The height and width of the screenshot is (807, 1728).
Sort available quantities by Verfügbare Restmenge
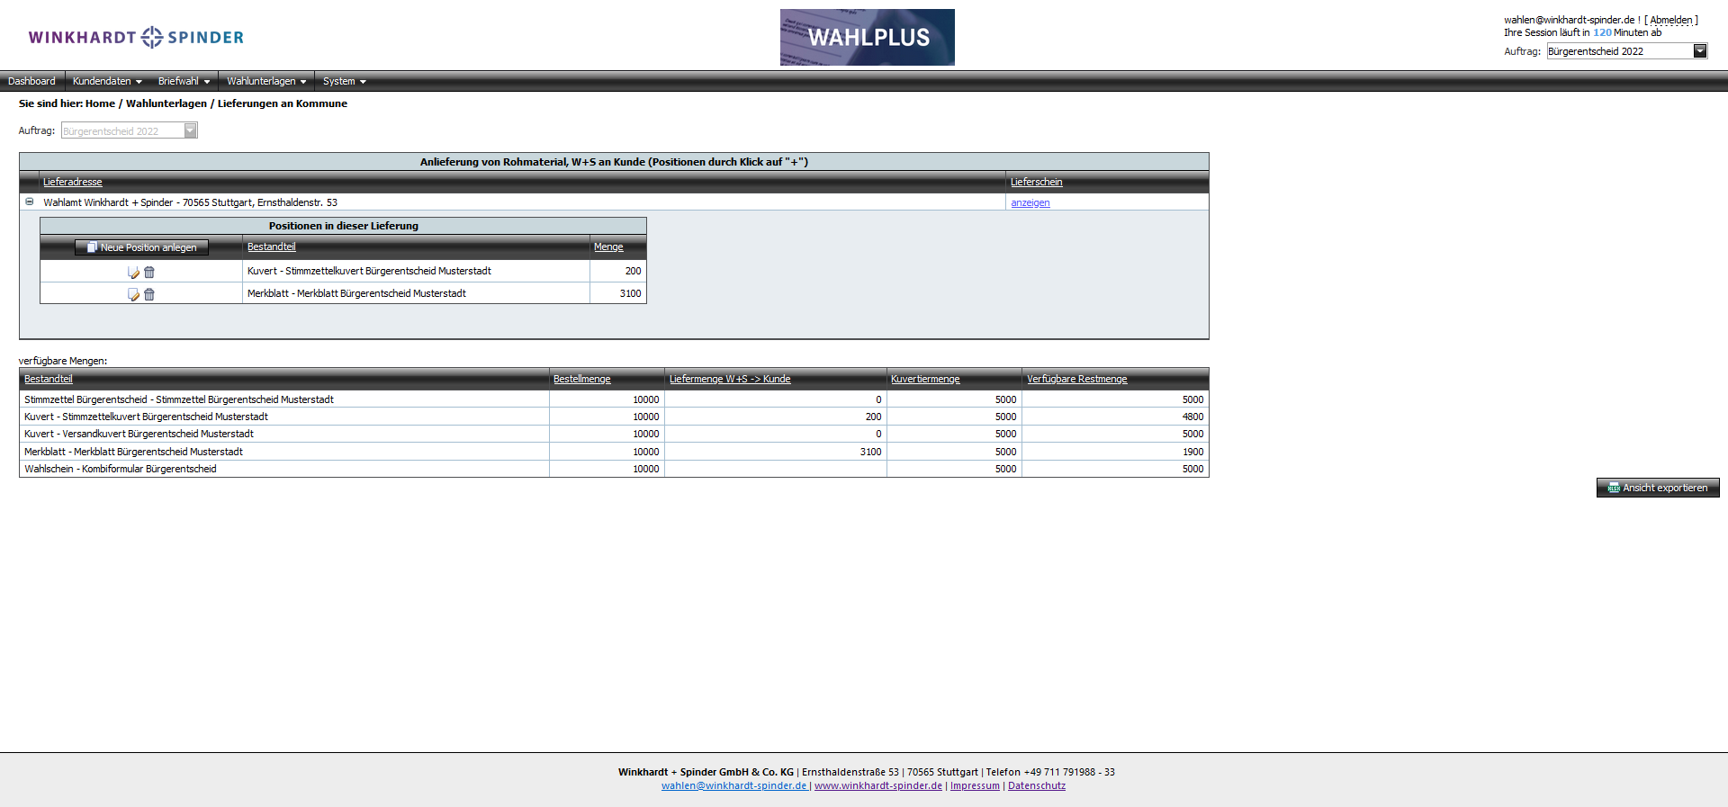click(x=1076, y=379)
